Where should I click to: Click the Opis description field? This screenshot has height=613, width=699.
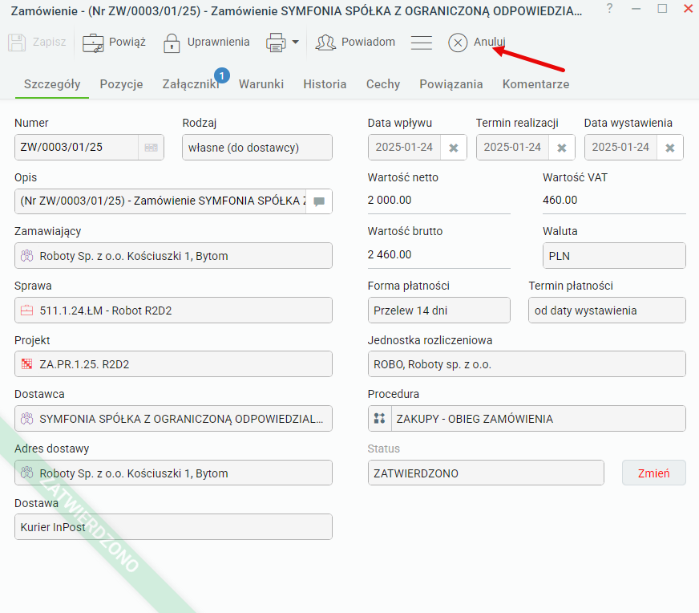click(x=160, y=201)
